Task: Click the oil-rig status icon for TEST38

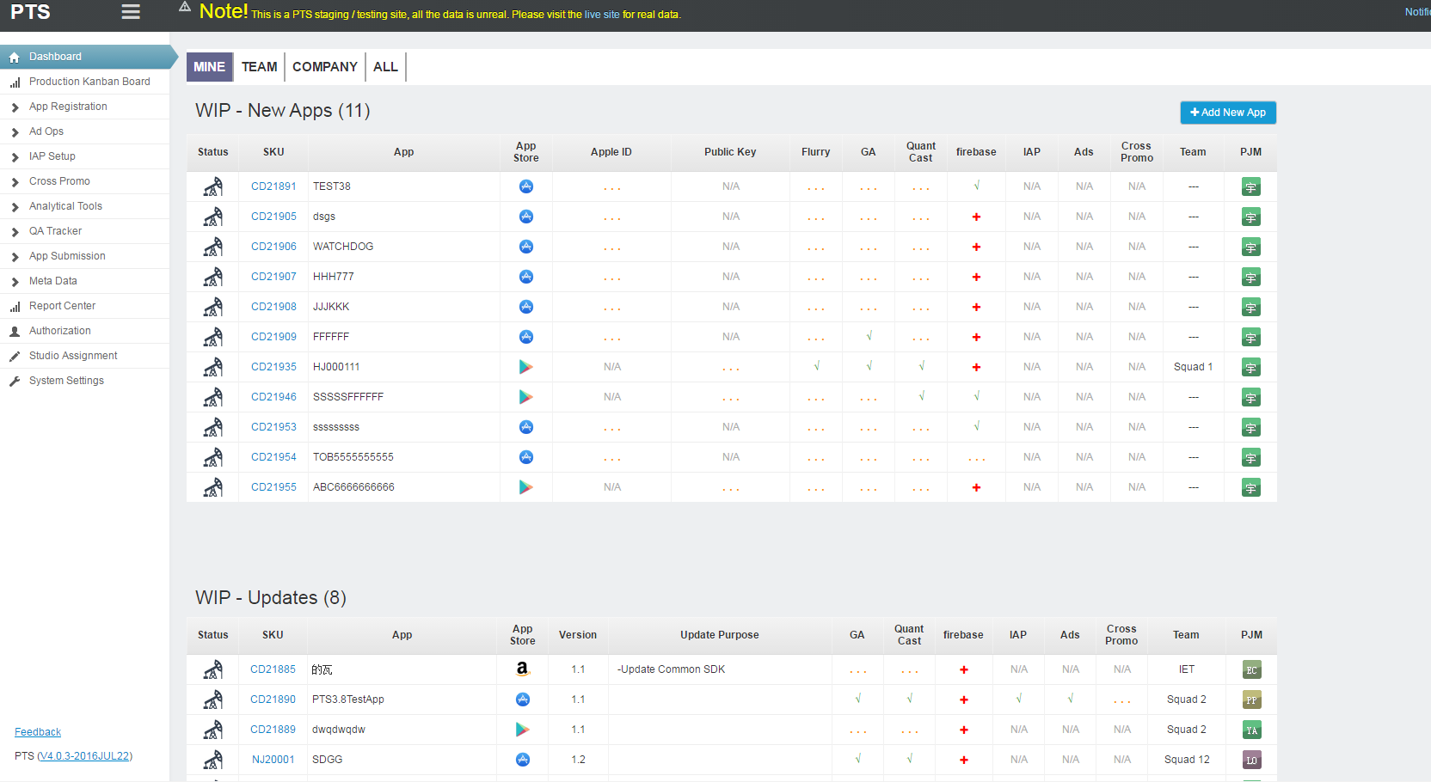Action: [x=213, y=186]
